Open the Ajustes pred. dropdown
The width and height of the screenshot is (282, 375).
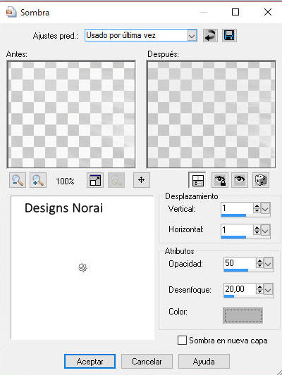pos(192,36)
